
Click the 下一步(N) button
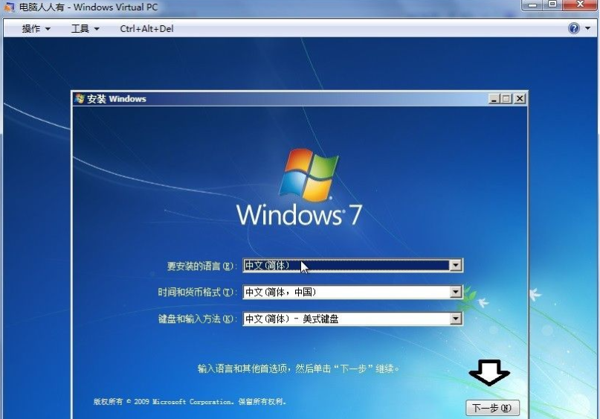492,408
